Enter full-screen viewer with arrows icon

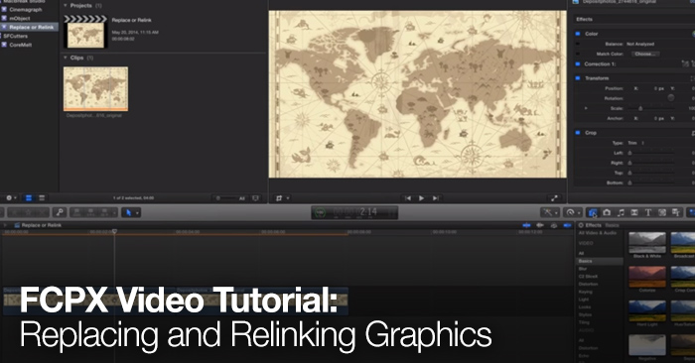tap(554, 198)
